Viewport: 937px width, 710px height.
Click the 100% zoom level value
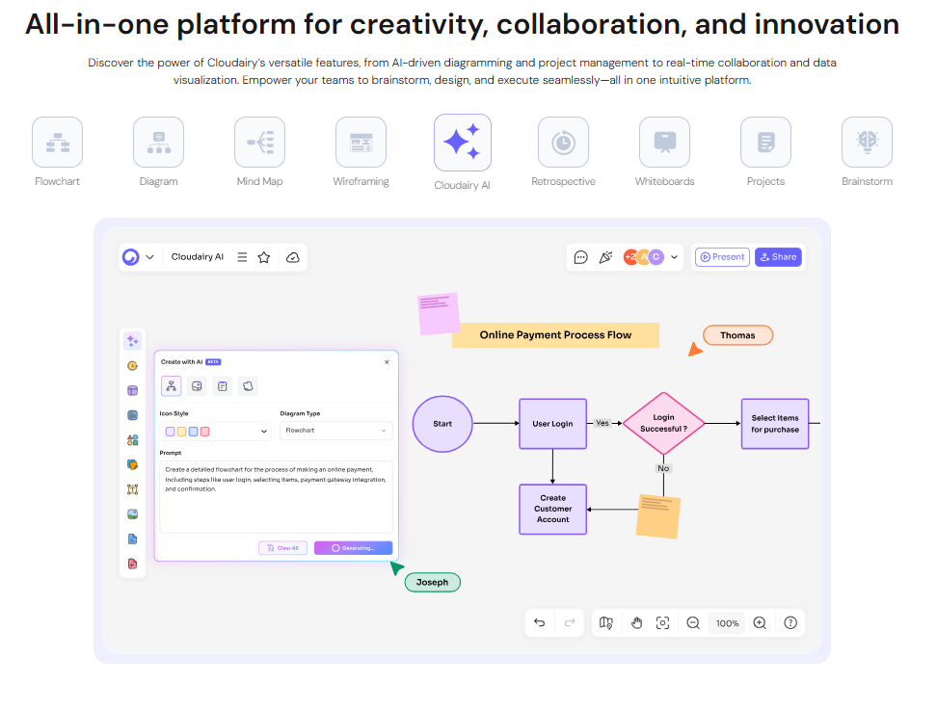tap(727, 623)
